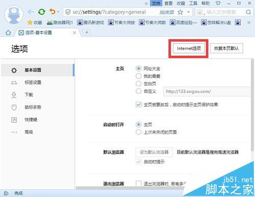Click the search text input box

224,12
